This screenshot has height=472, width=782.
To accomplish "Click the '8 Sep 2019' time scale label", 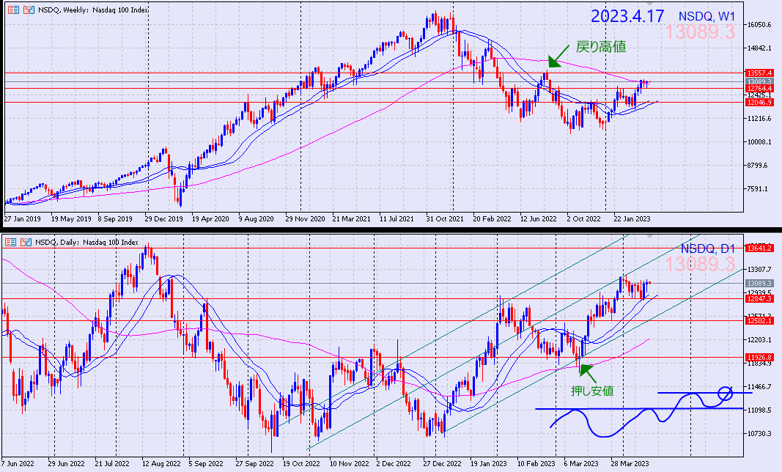I will tap(115, 218).
